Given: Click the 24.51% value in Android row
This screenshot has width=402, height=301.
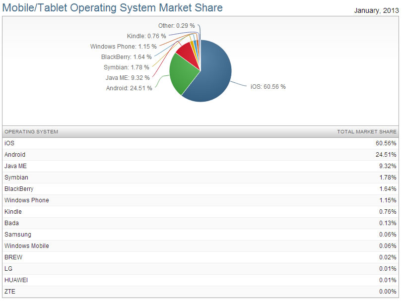Looking at the screenshot, I should [386, 155].
